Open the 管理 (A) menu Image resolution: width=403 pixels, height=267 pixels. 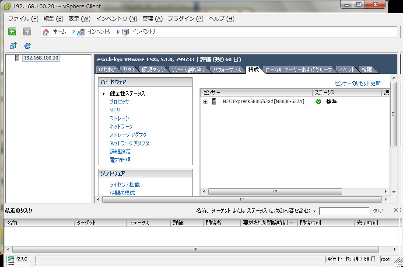click(153, 19)
